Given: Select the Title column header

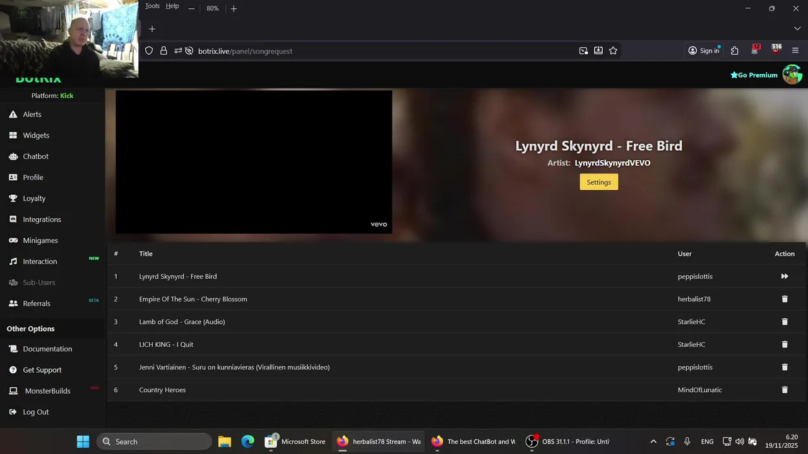Looking at the screenshot, I should tap(146, 253).
